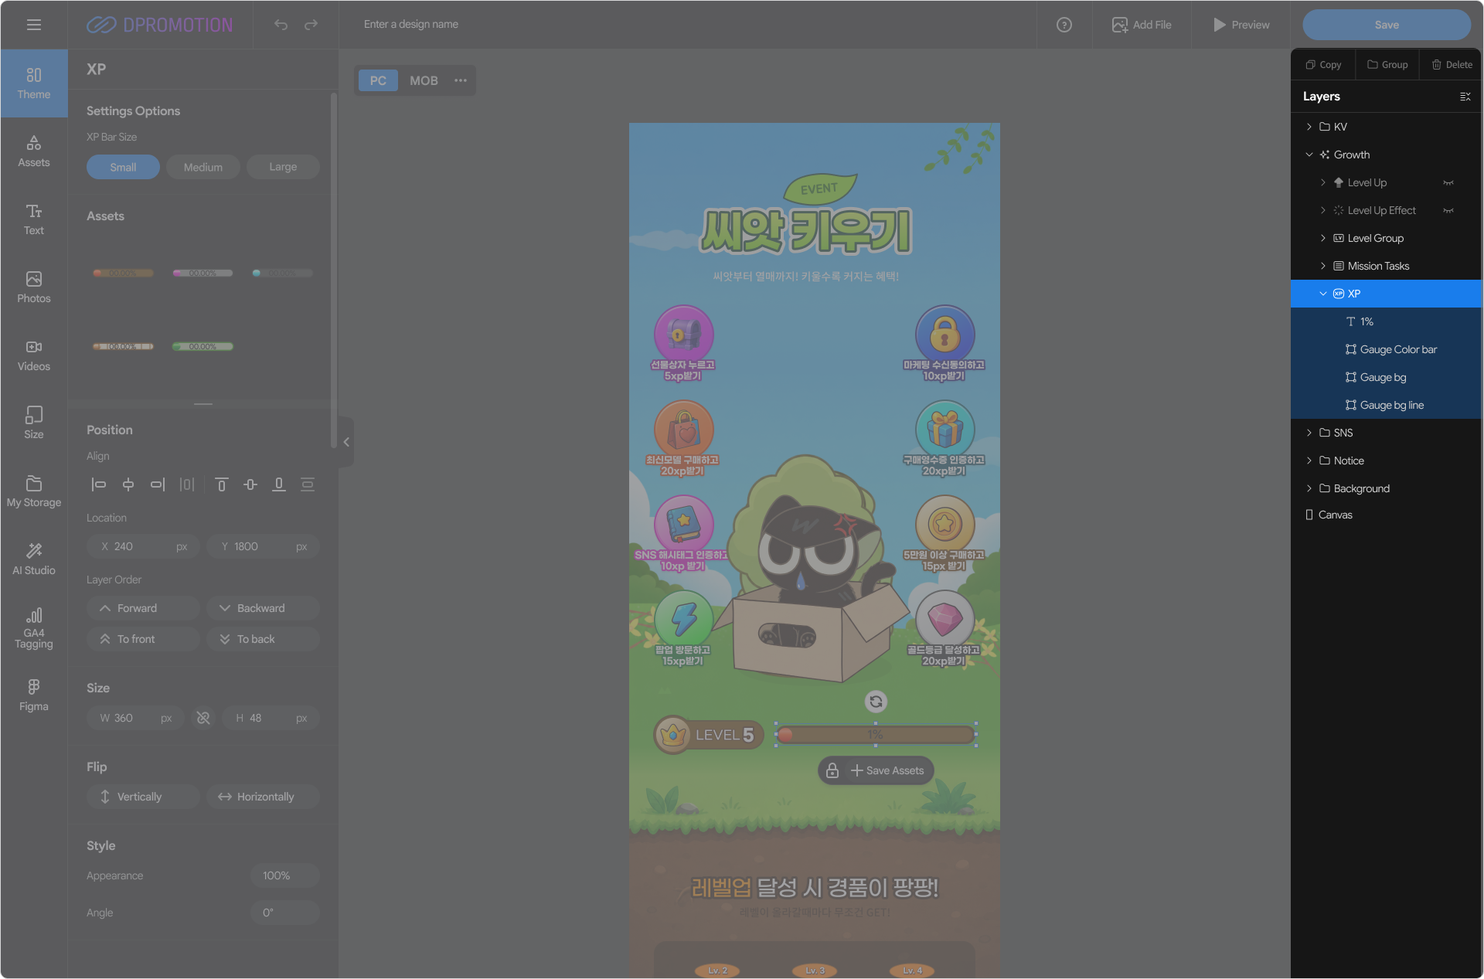This screenshot has height=979, width=1484.
Task: Click Add File button
Action: pyautogui.click(x=1142, y=25)
